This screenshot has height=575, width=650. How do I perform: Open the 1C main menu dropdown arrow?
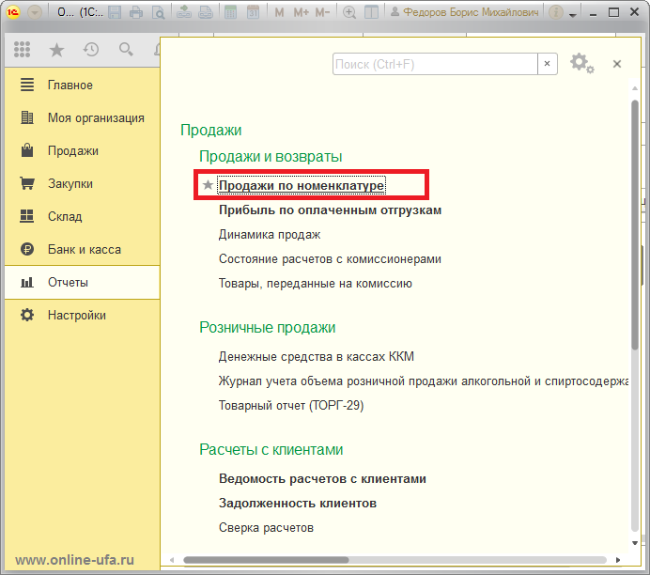[35, 12]
